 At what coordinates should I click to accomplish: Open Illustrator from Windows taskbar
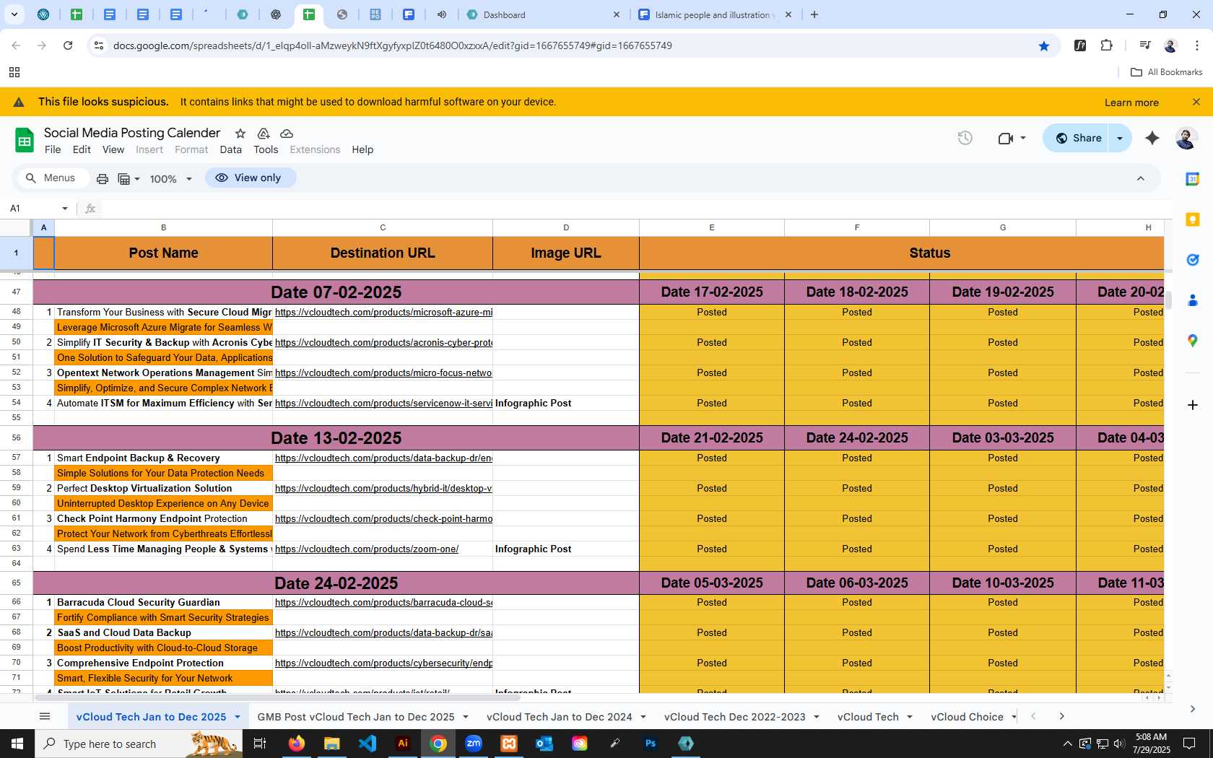coord(403,744)
